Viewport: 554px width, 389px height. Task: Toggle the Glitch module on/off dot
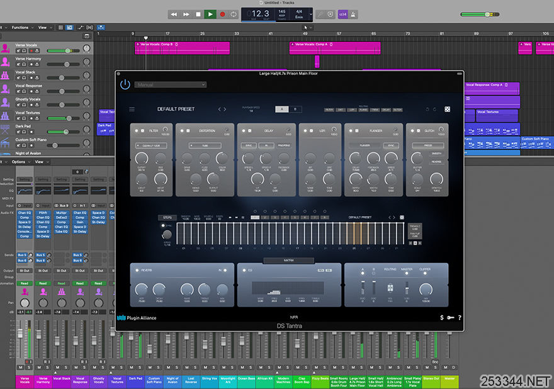[412, 131]
